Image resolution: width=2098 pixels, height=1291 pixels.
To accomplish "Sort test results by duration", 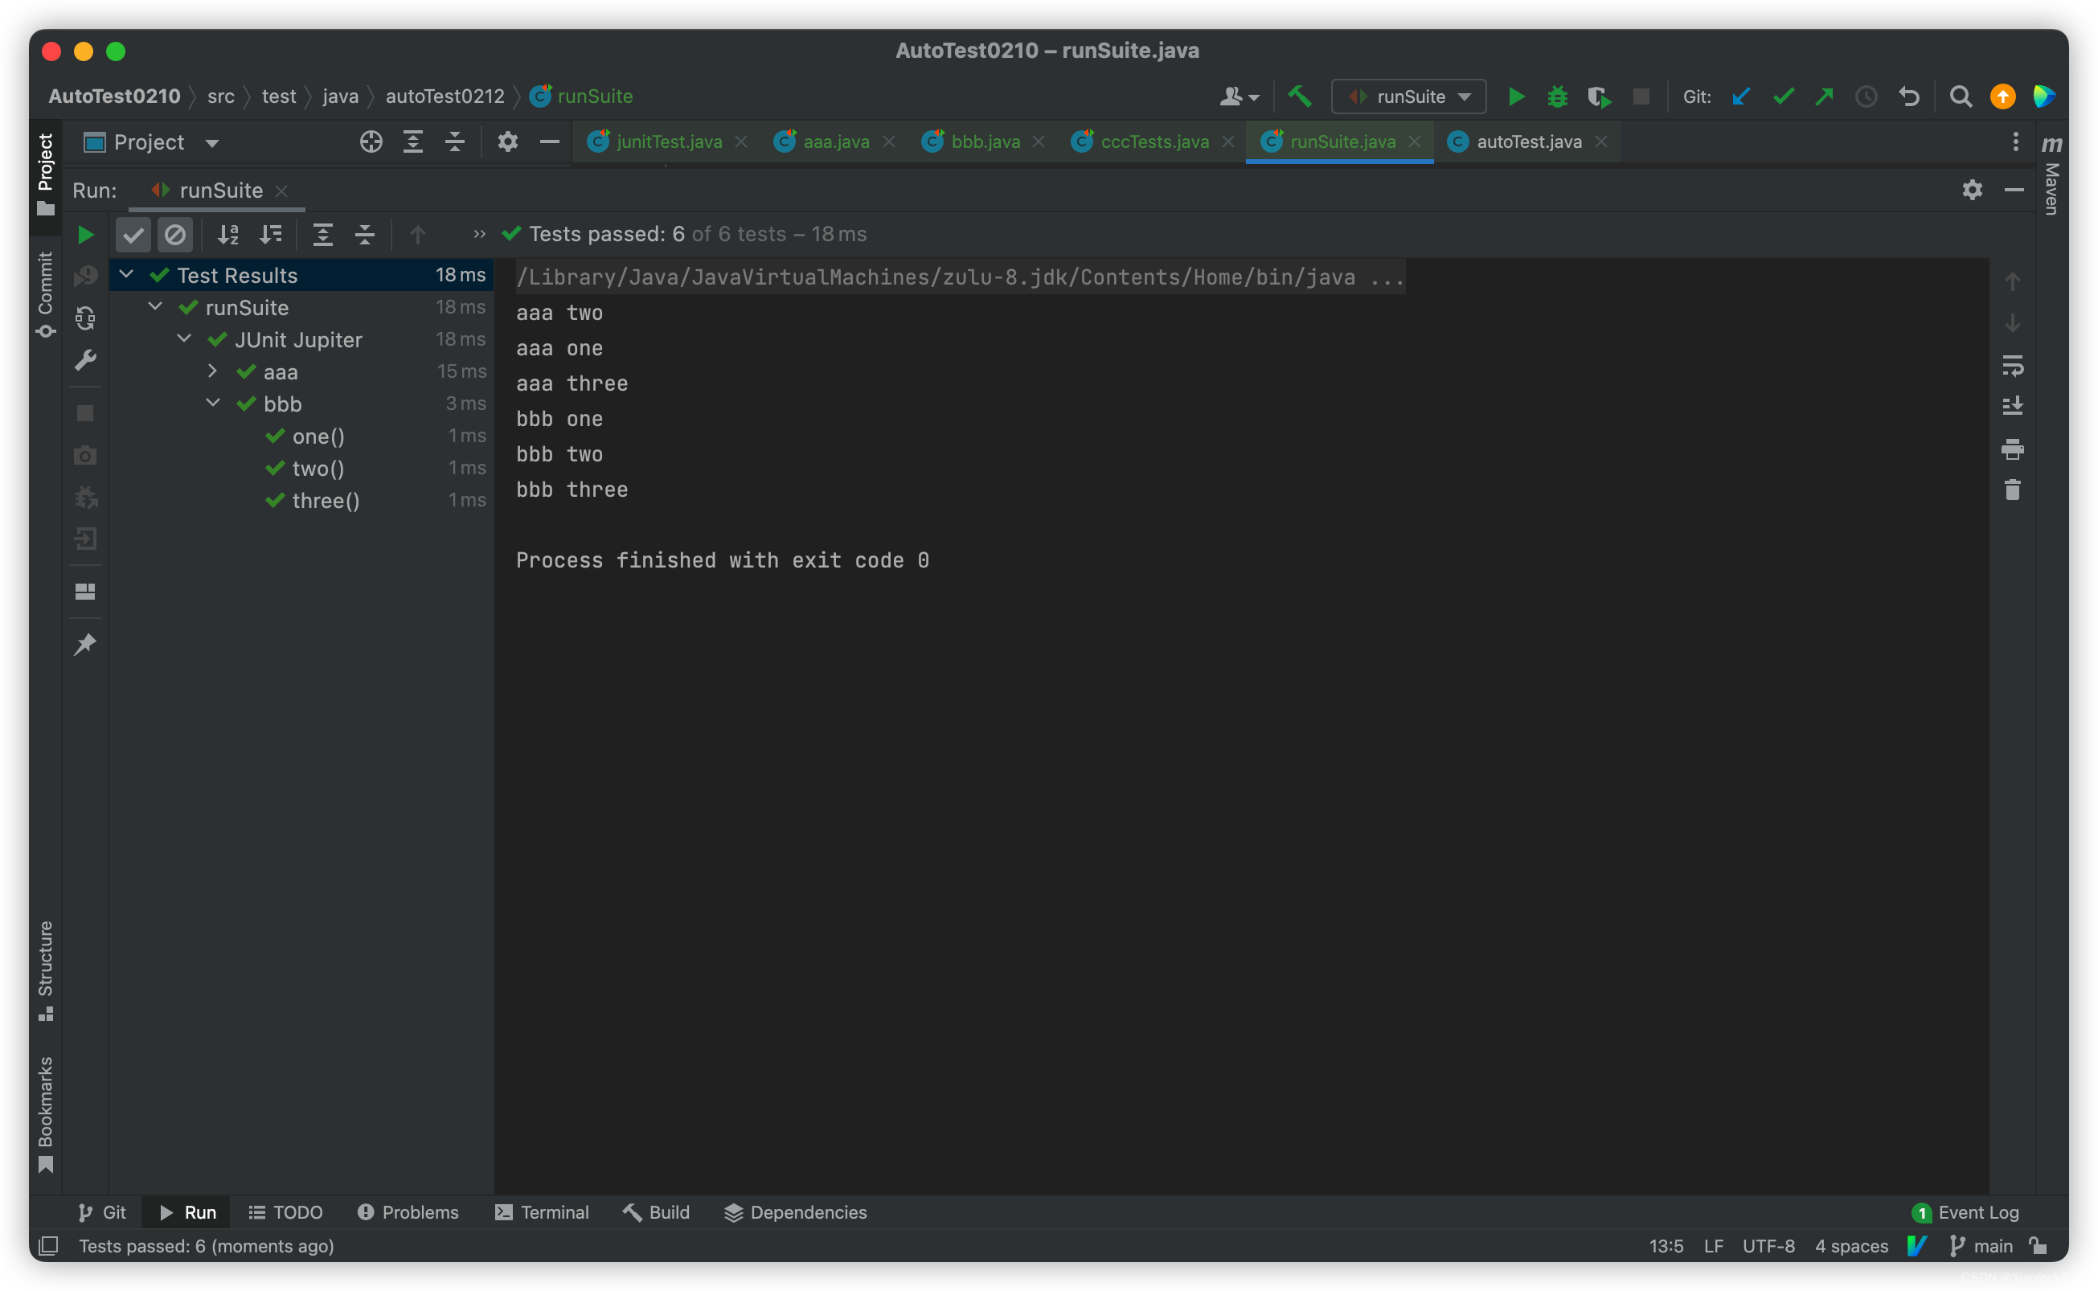I will [x=271, y=234].
